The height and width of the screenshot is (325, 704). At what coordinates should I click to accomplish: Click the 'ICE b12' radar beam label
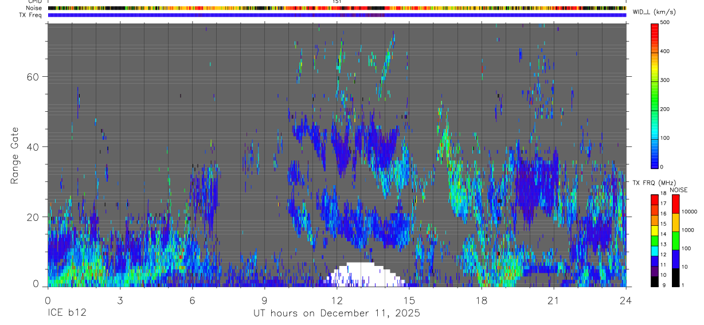point(66,313)
